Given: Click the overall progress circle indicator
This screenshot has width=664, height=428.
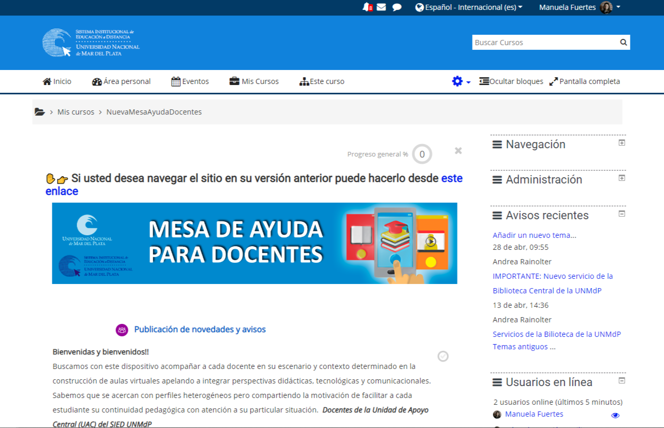Looking at the screenshot, I should (x=422, y=154).
